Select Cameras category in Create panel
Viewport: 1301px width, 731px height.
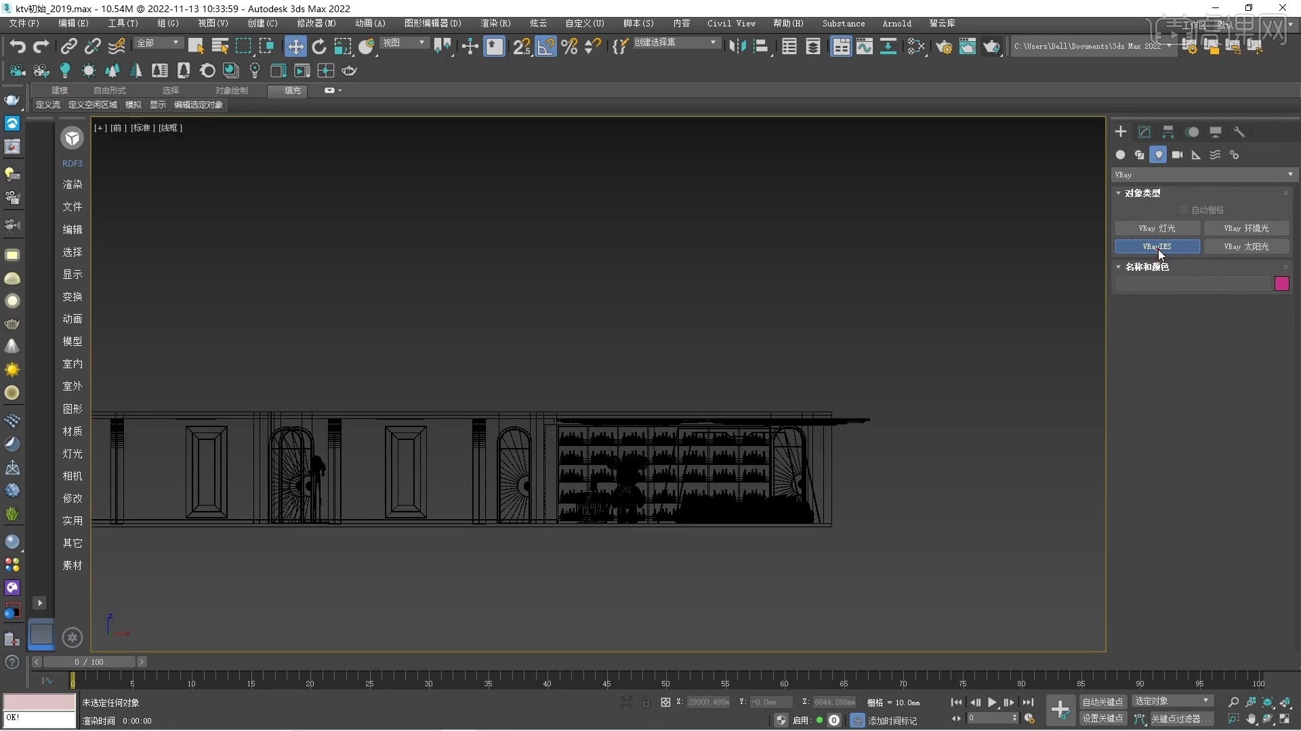[x=1177, y=155]
